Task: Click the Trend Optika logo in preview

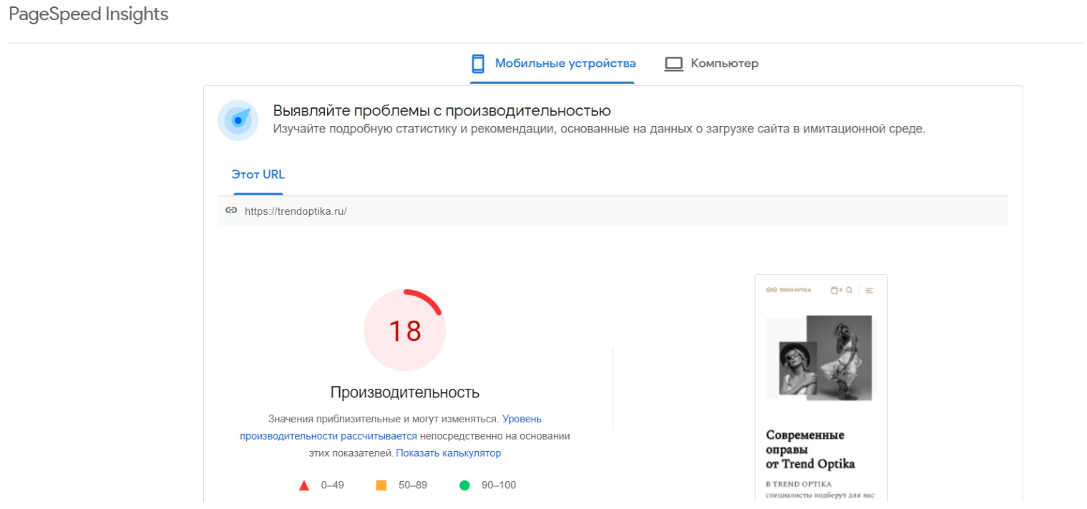Action: (789, 291)
